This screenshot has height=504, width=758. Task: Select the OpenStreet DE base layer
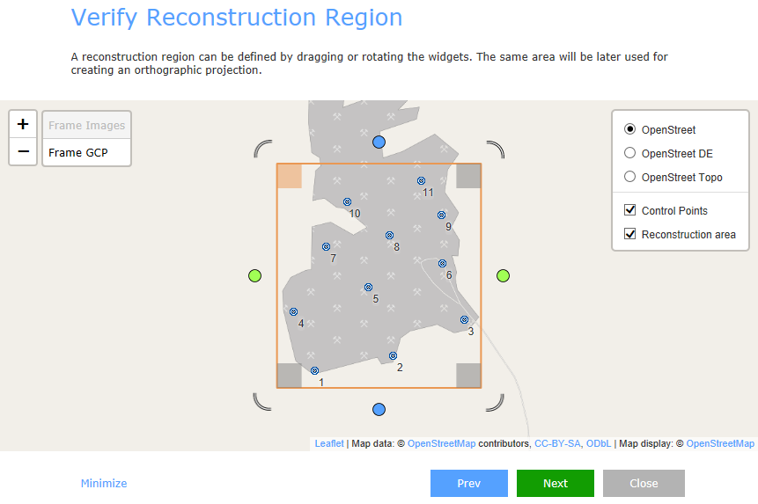pos(629,153)
